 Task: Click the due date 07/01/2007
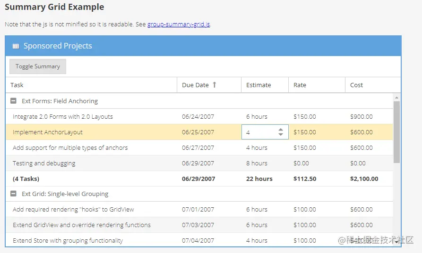[198, 210]
